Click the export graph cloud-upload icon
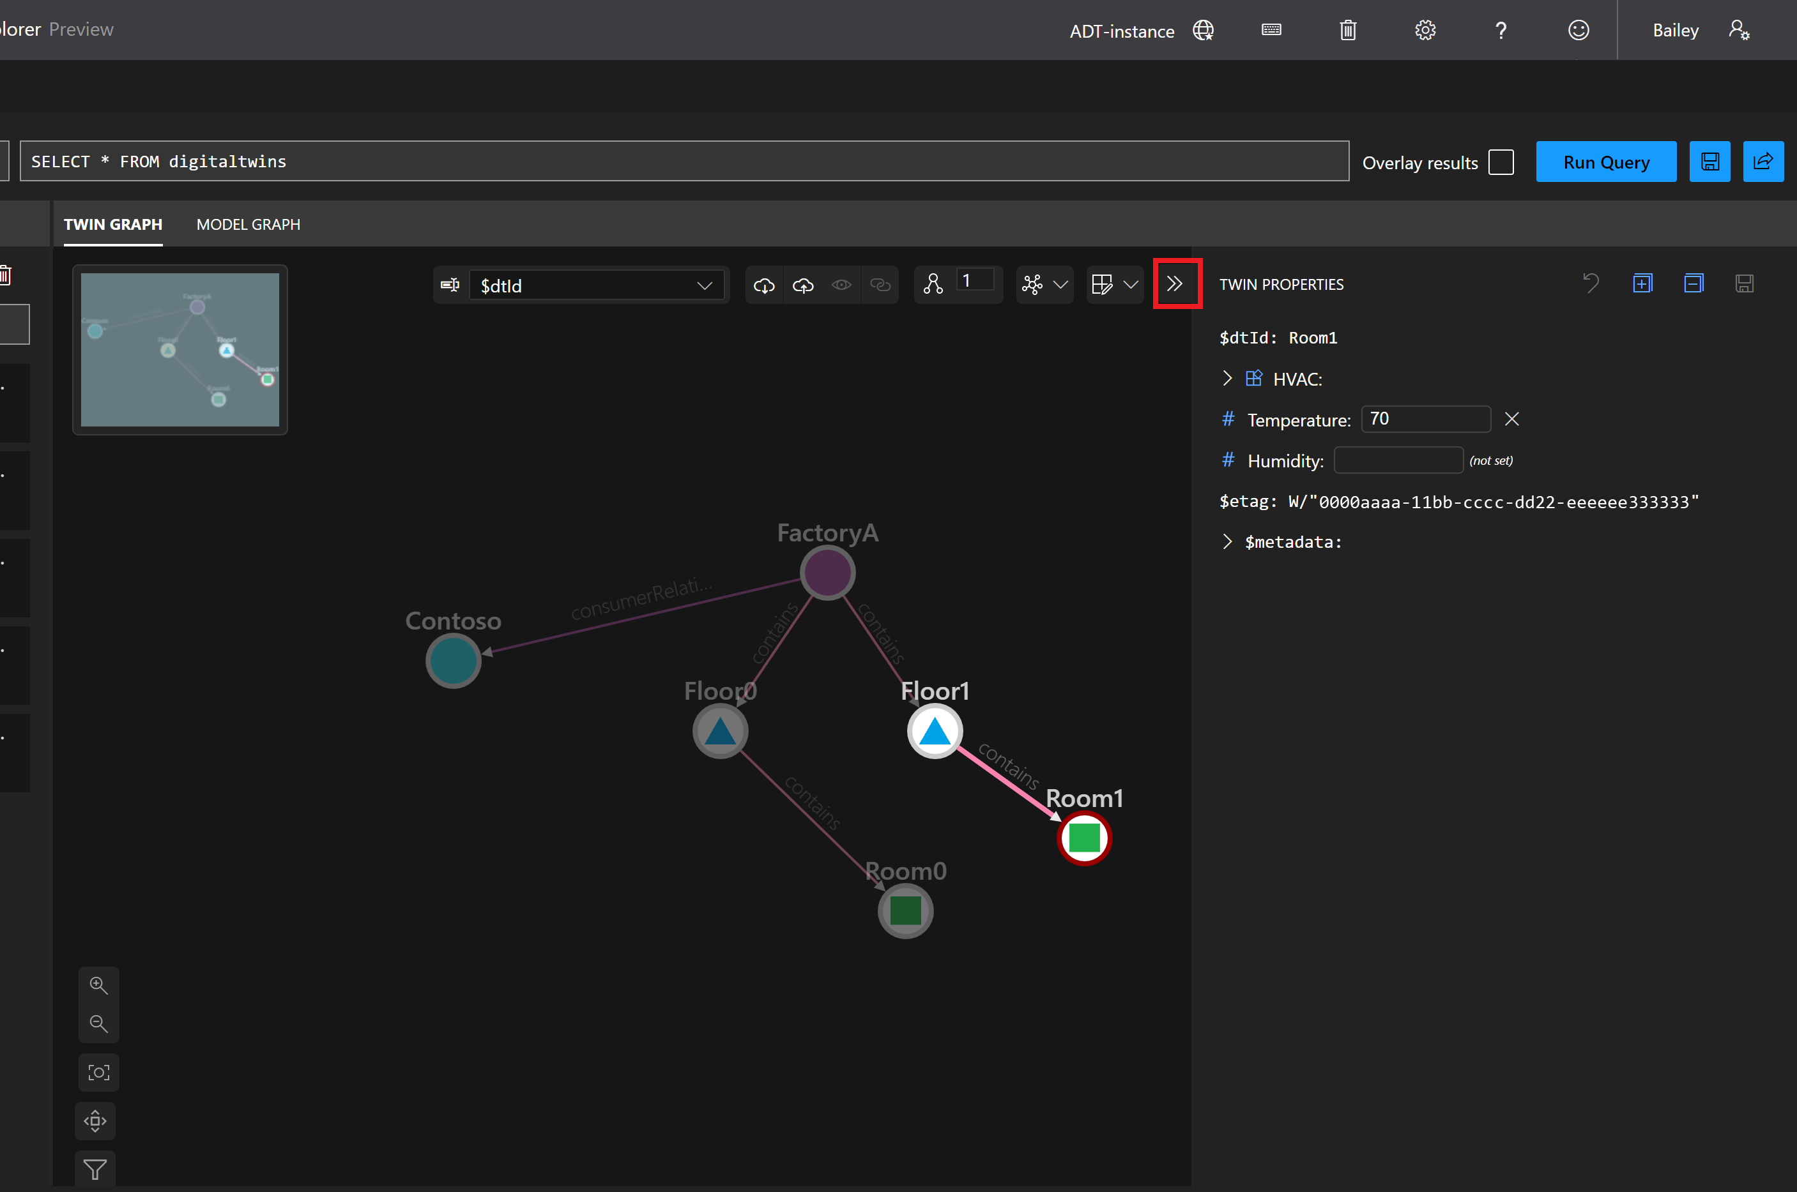Viewport: 1797px width, 1192px height. (803, 285)
